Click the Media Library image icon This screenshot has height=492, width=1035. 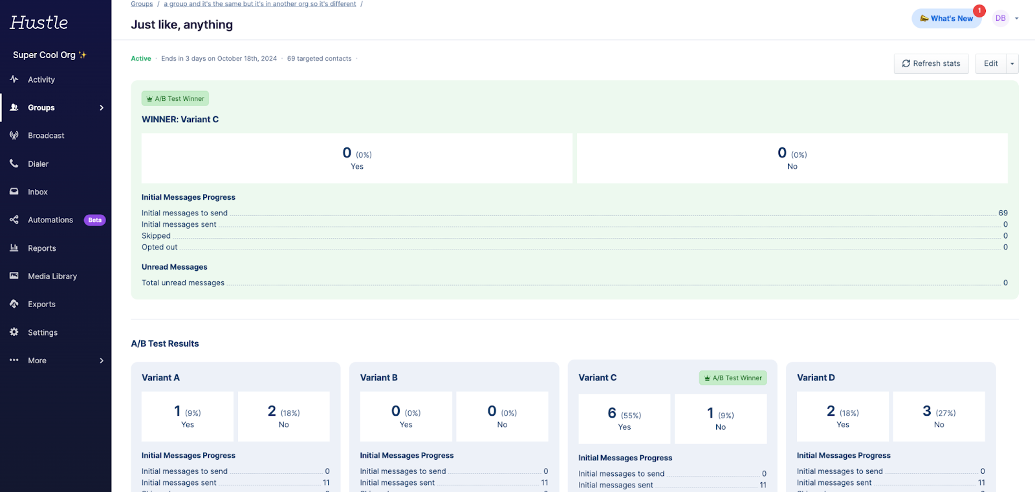click(14, 276)
